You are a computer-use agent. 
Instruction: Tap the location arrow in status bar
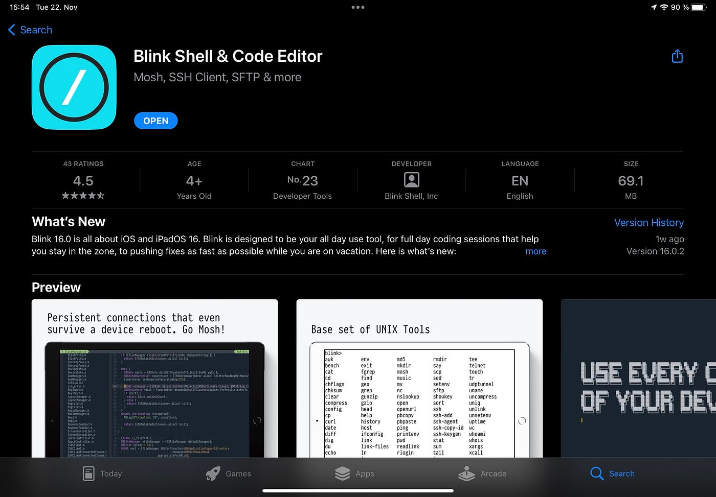(654, 7)
